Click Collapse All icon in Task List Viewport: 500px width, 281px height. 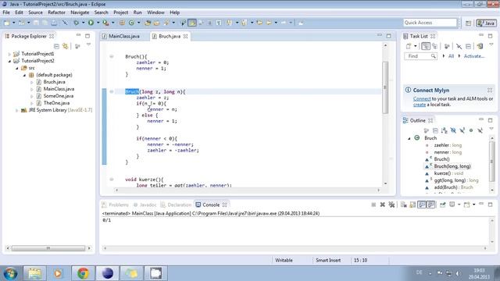click(468, 46)
